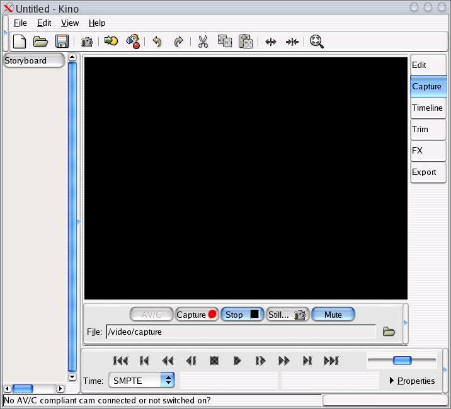This screenshot has width=451, height=409.
Task: Expand the Properties disclosure triangle
Action: pos(392,381)
